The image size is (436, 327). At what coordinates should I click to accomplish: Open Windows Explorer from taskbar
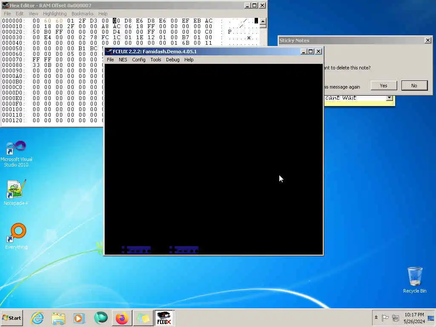point(58,318)
